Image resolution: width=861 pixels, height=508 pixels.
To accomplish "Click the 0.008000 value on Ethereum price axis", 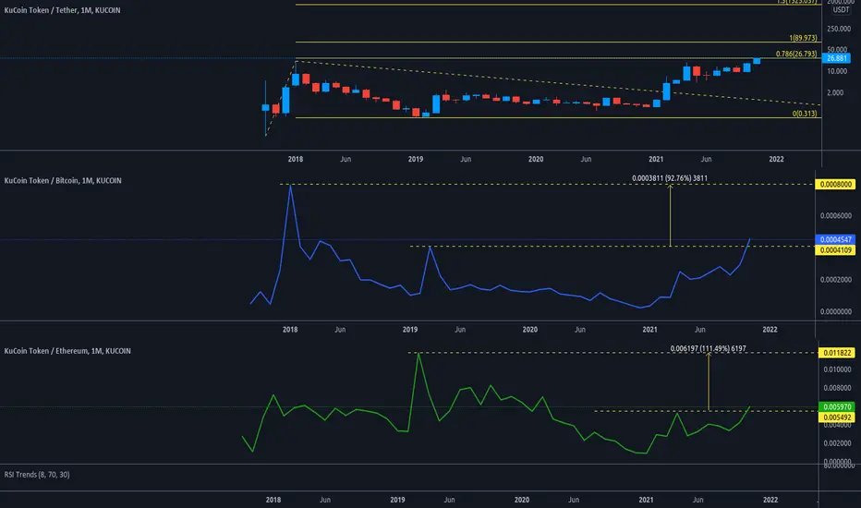I will pos(837,388).
